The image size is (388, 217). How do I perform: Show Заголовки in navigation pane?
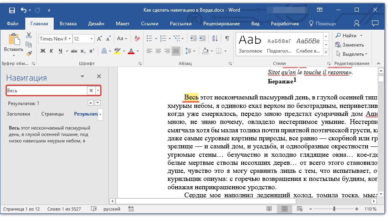(x=18, y=114)
